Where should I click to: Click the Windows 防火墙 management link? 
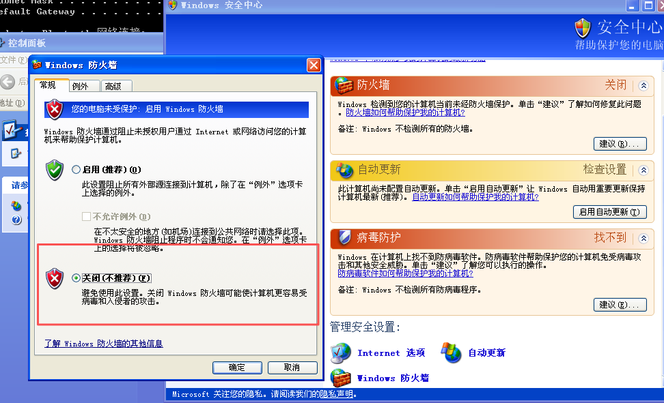click(393, 378)
